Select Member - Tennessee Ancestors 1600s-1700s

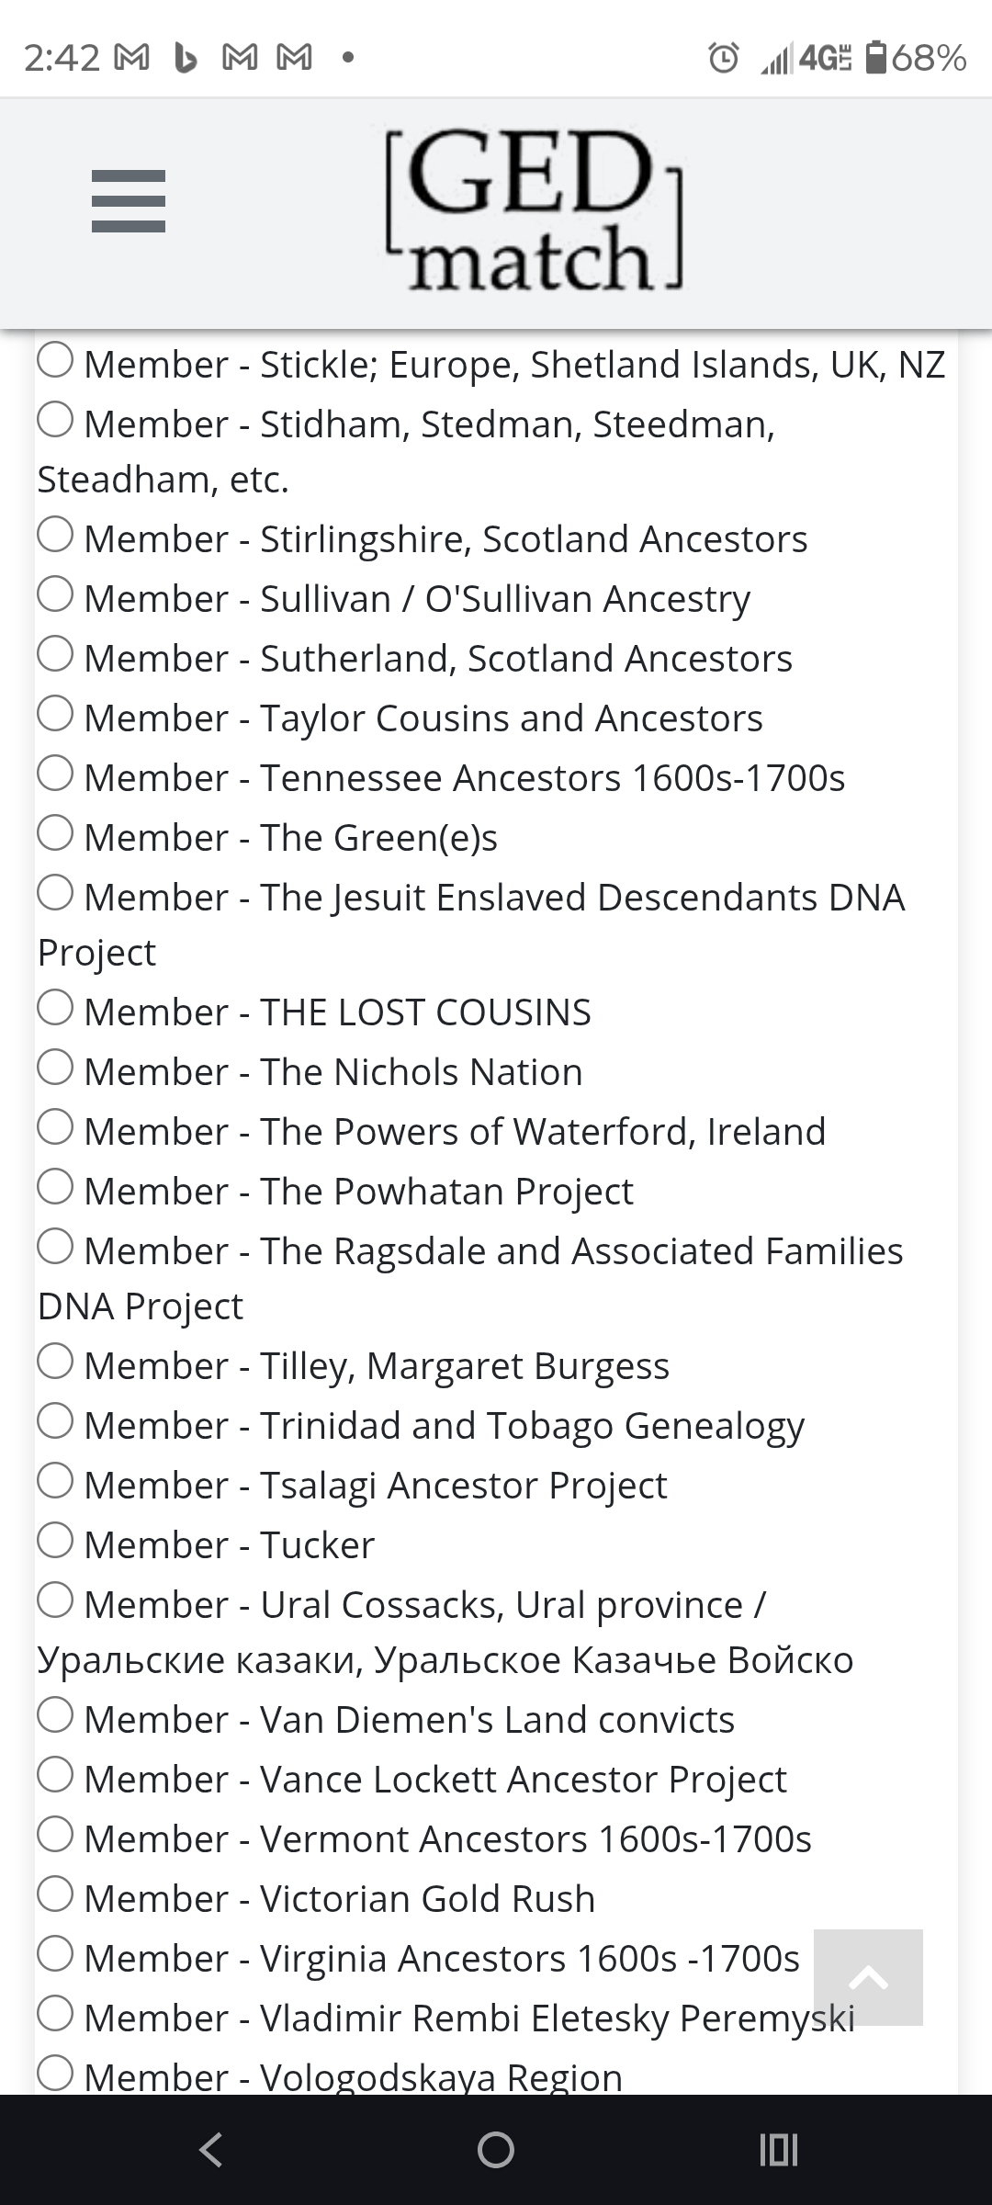(x=54, y=776)
